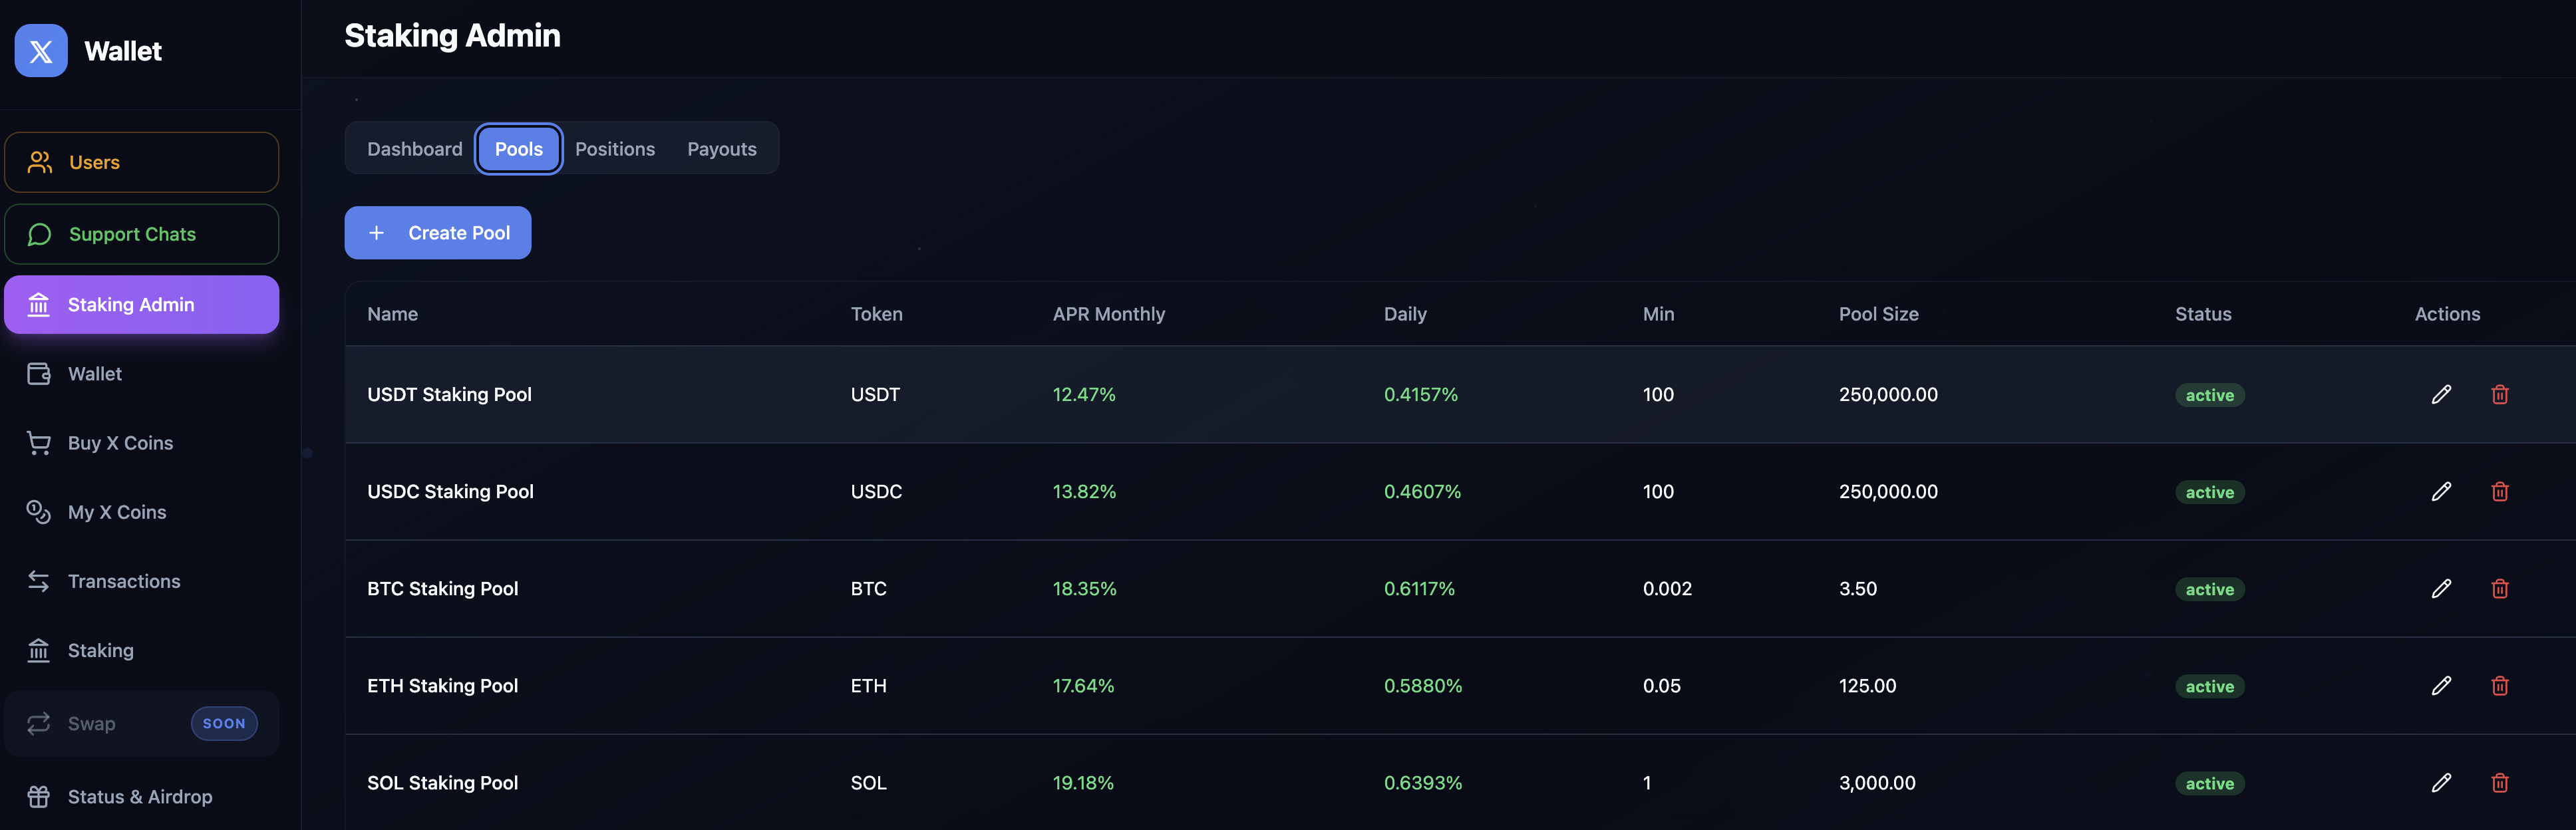
Task: Delete the ETH Staking Pool
Action: pos(2500,686)
